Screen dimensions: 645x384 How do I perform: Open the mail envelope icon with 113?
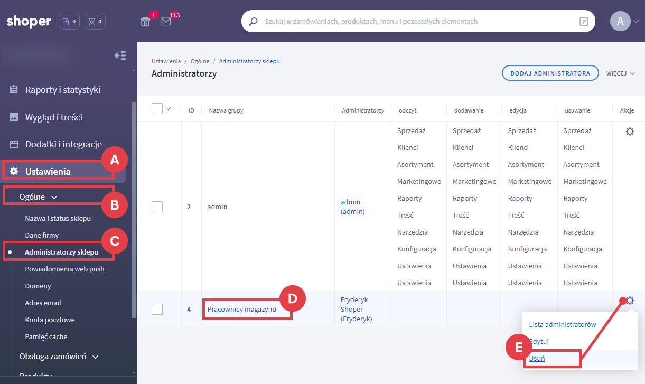[x=166, y=22]
